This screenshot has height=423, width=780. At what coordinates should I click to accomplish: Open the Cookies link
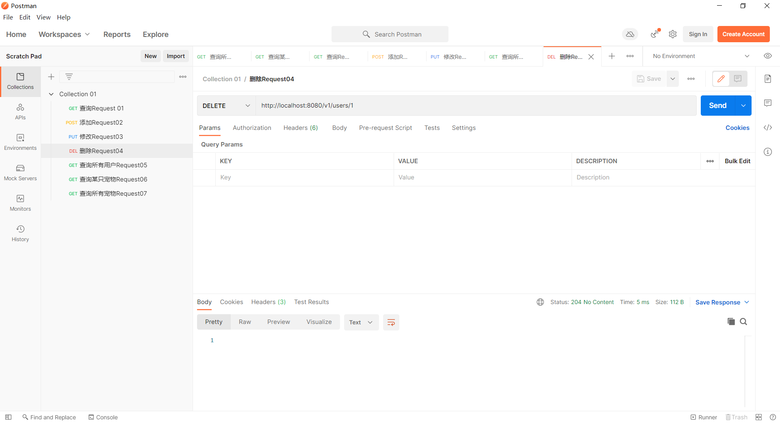click(737, 128)
